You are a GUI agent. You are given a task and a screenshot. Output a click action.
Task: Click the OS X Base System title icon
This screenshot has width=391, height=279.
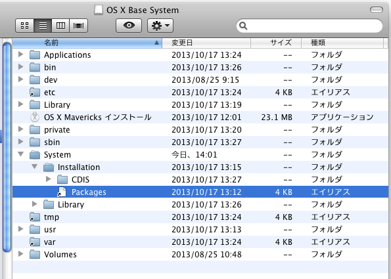[x=99, y=10]
